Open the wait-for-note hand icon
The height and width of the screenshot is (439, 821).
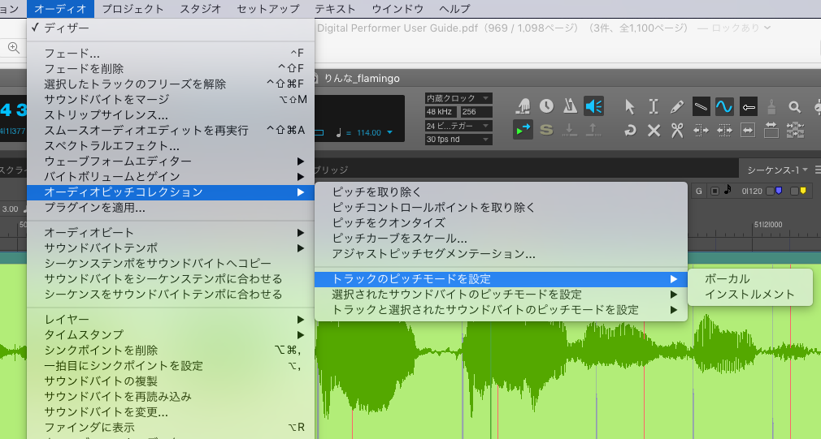click(523, 106)
